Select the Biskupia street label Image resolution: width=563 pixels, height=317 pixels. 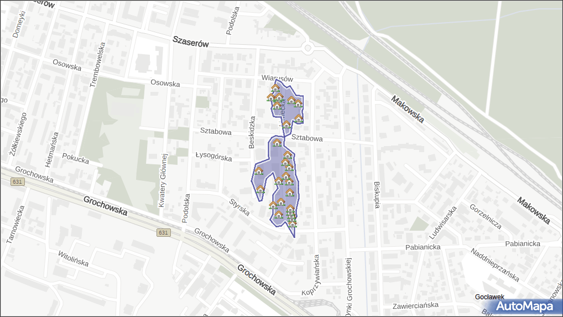(377, 194)
